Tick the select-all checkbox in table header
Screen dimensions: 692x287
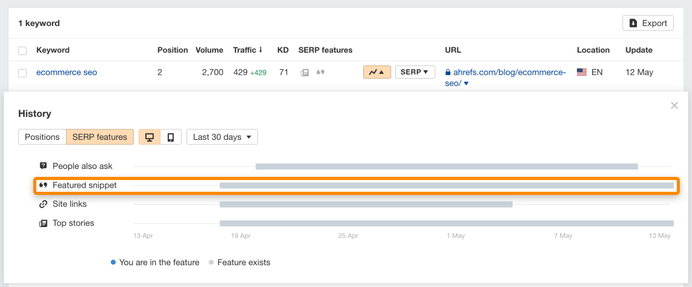tap(23, 51)
